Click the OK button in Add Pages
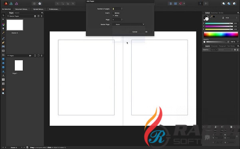Screen dimensions: 240x149 pyautogui.click(x=146, y=32)
